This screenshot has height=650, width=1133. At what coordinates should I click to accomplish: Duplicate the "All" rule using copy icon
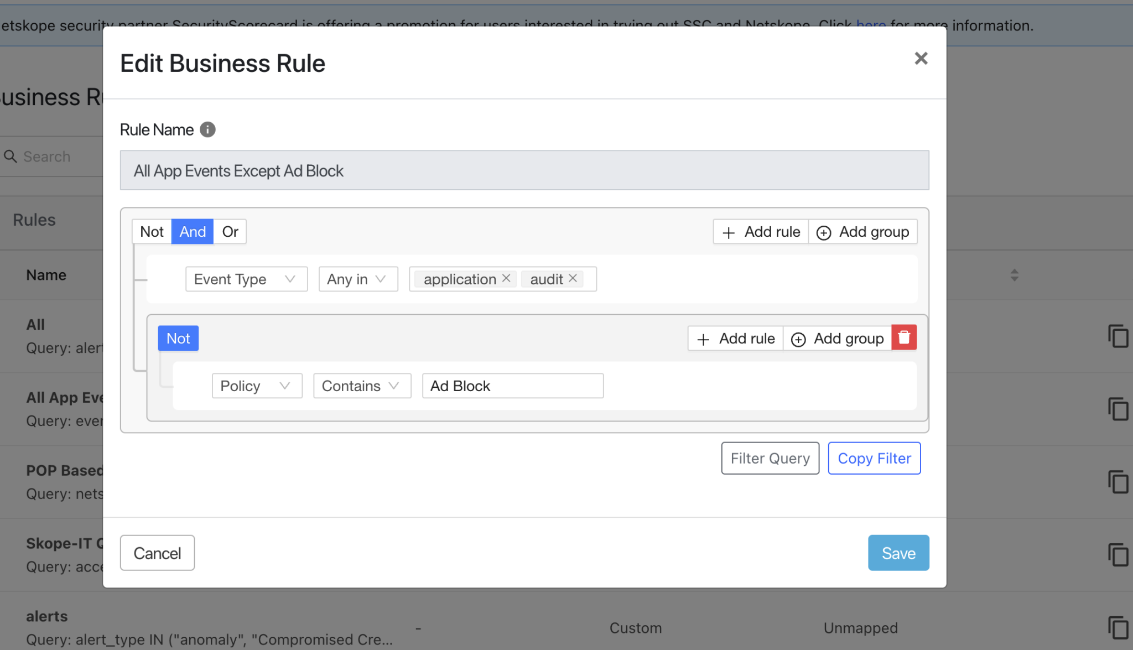tap(1119, 336)
